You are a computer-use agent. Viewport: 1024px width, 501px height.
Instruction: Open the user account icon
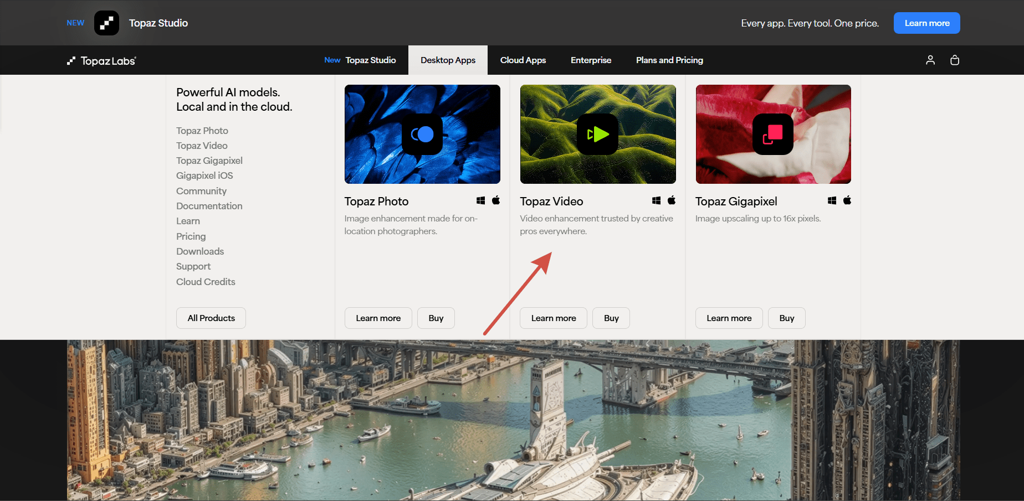point(930,60)
